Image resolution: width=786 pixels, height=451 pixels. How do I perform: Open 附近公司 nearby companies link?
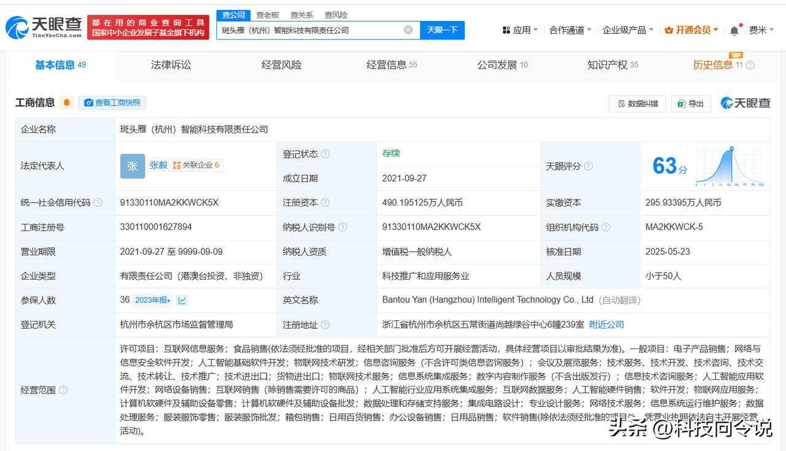tap(606, 325)
